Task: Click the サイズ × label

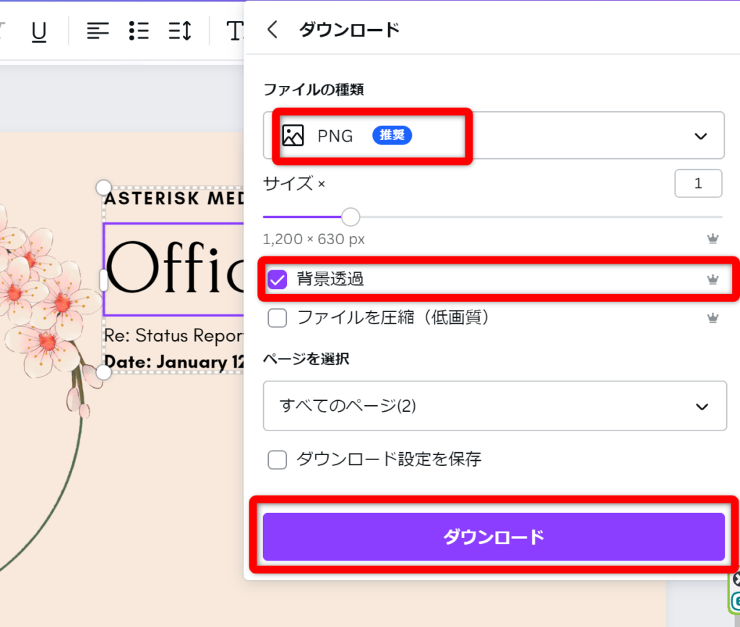Action: pyautogui.click(x=293, y=183)
